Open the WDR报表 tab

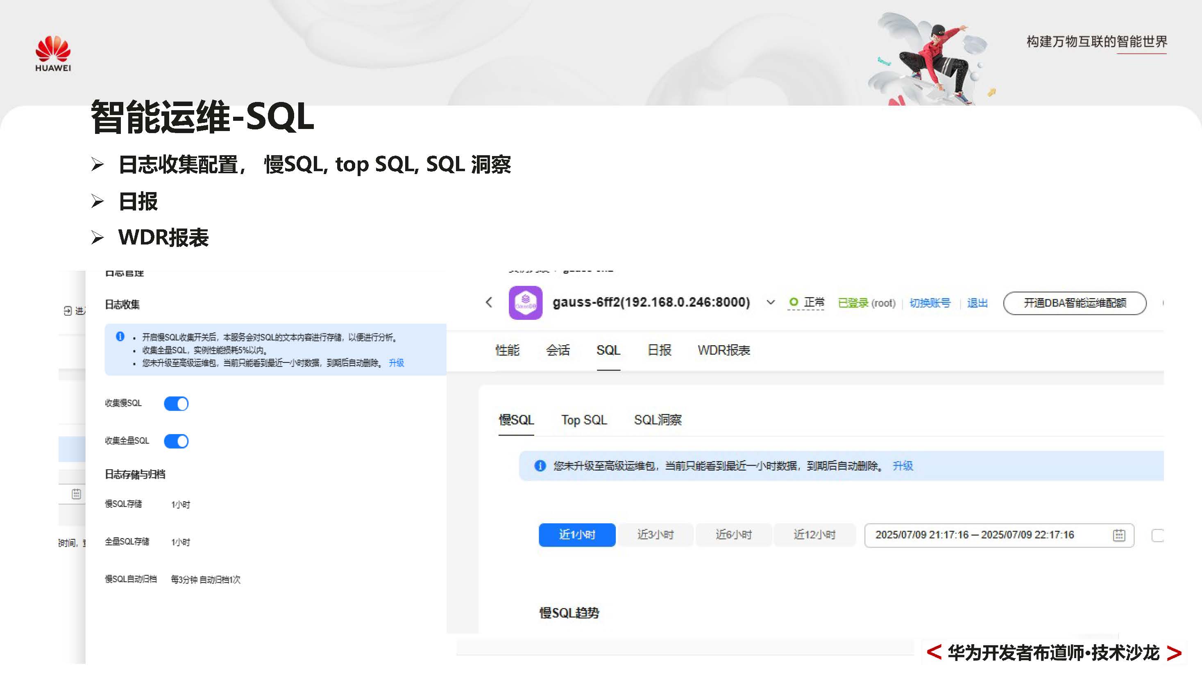coord(724,350)
